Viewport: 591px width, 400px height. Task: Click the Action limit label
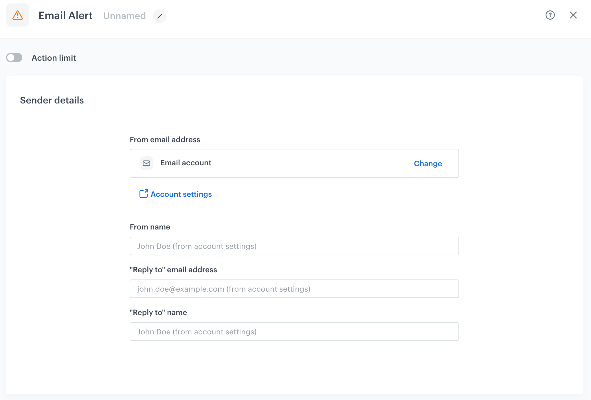click(54, 58)
